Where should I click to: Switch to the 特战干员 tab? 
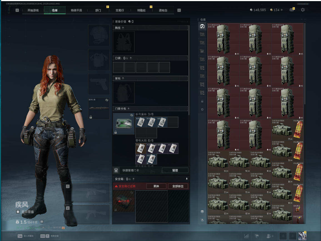click(76, 10)
